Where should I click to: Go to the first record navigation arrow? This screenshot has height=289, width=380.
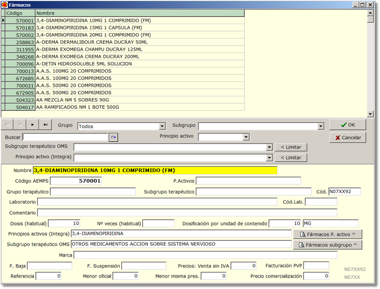click(x=7, y=124)
